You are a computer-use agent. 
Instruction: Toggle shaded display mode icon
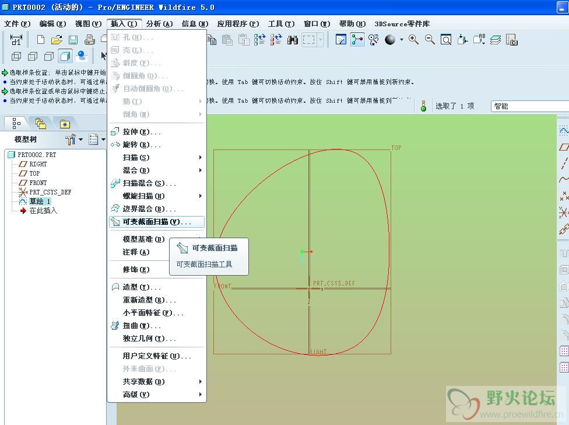click(x=65, y=56)
